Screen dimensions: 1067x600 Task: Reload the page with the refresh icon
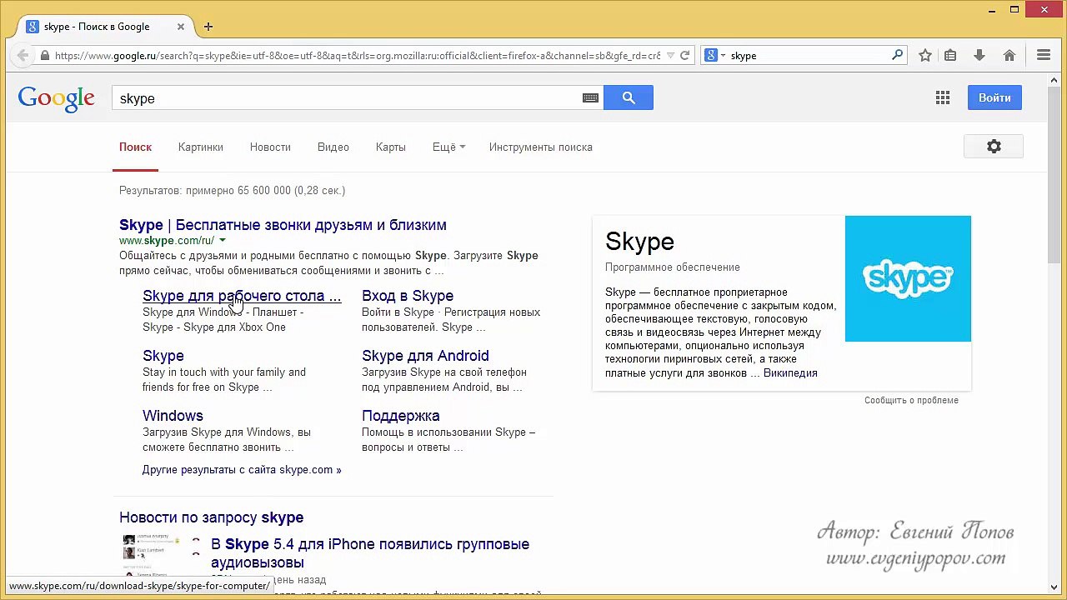(684, 56)
